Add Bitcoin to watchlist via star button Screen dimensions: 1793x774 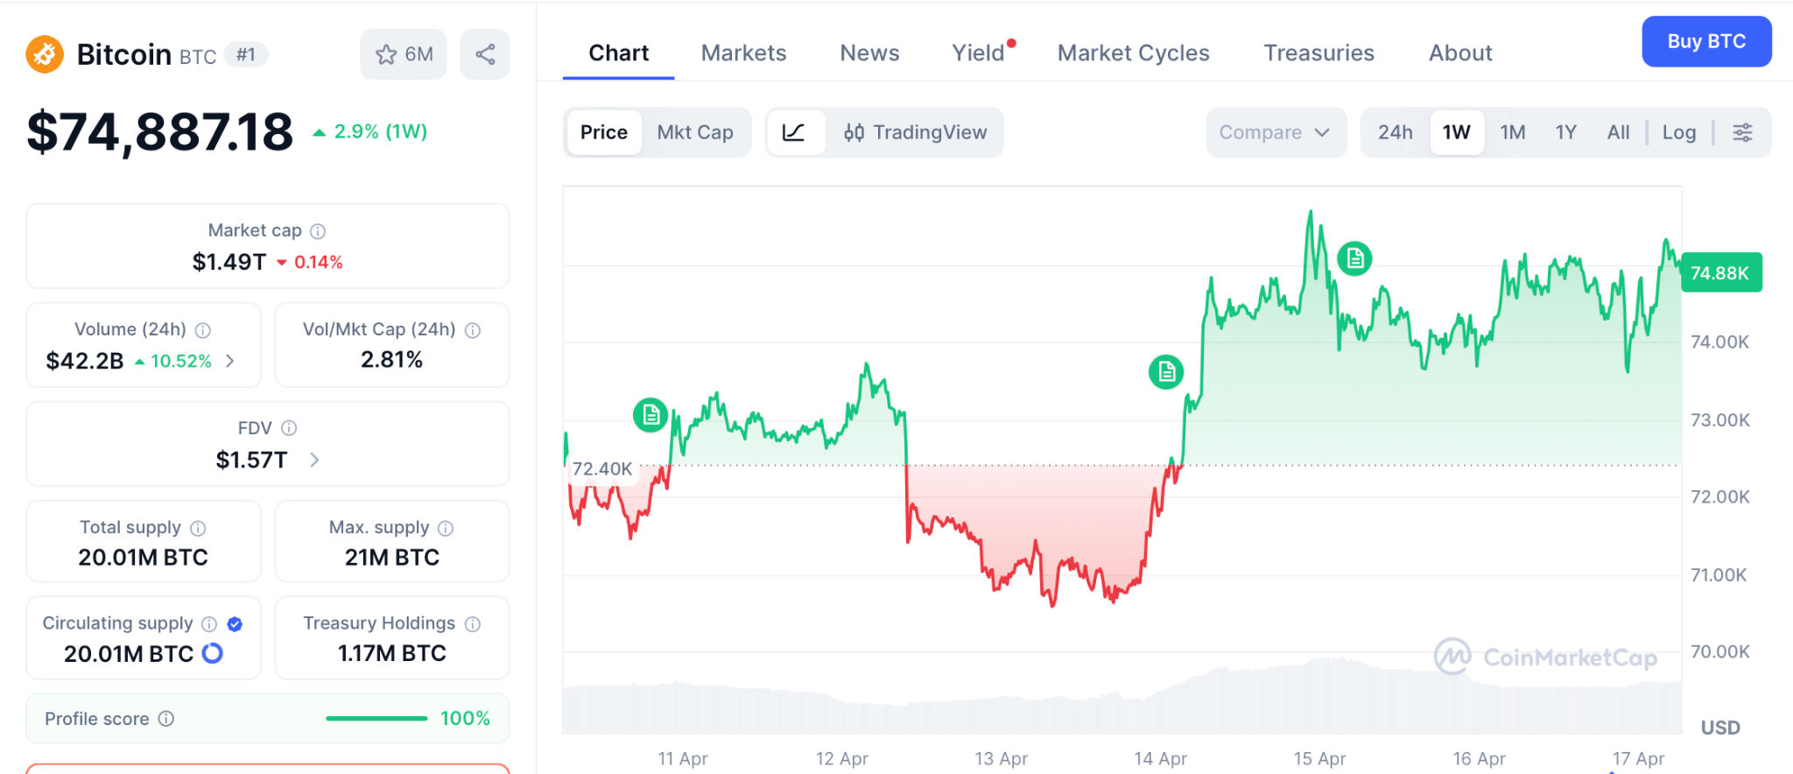tap(404, 54)
